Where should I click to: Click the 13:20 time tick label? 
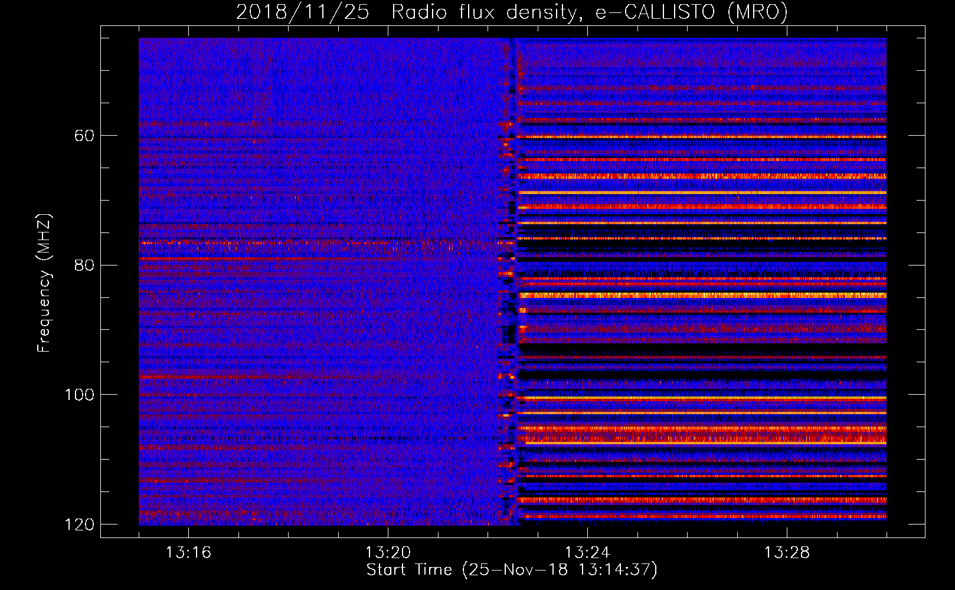point(388,553)
